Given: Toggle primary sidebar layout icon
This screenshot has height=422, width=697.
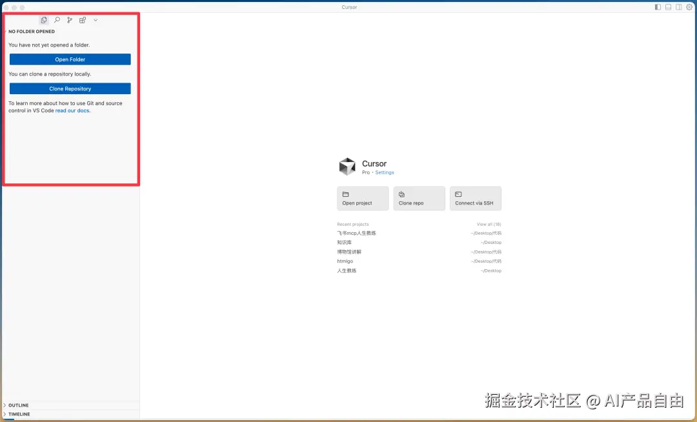Looking at the screenshot, I should [x=658, y=7].
